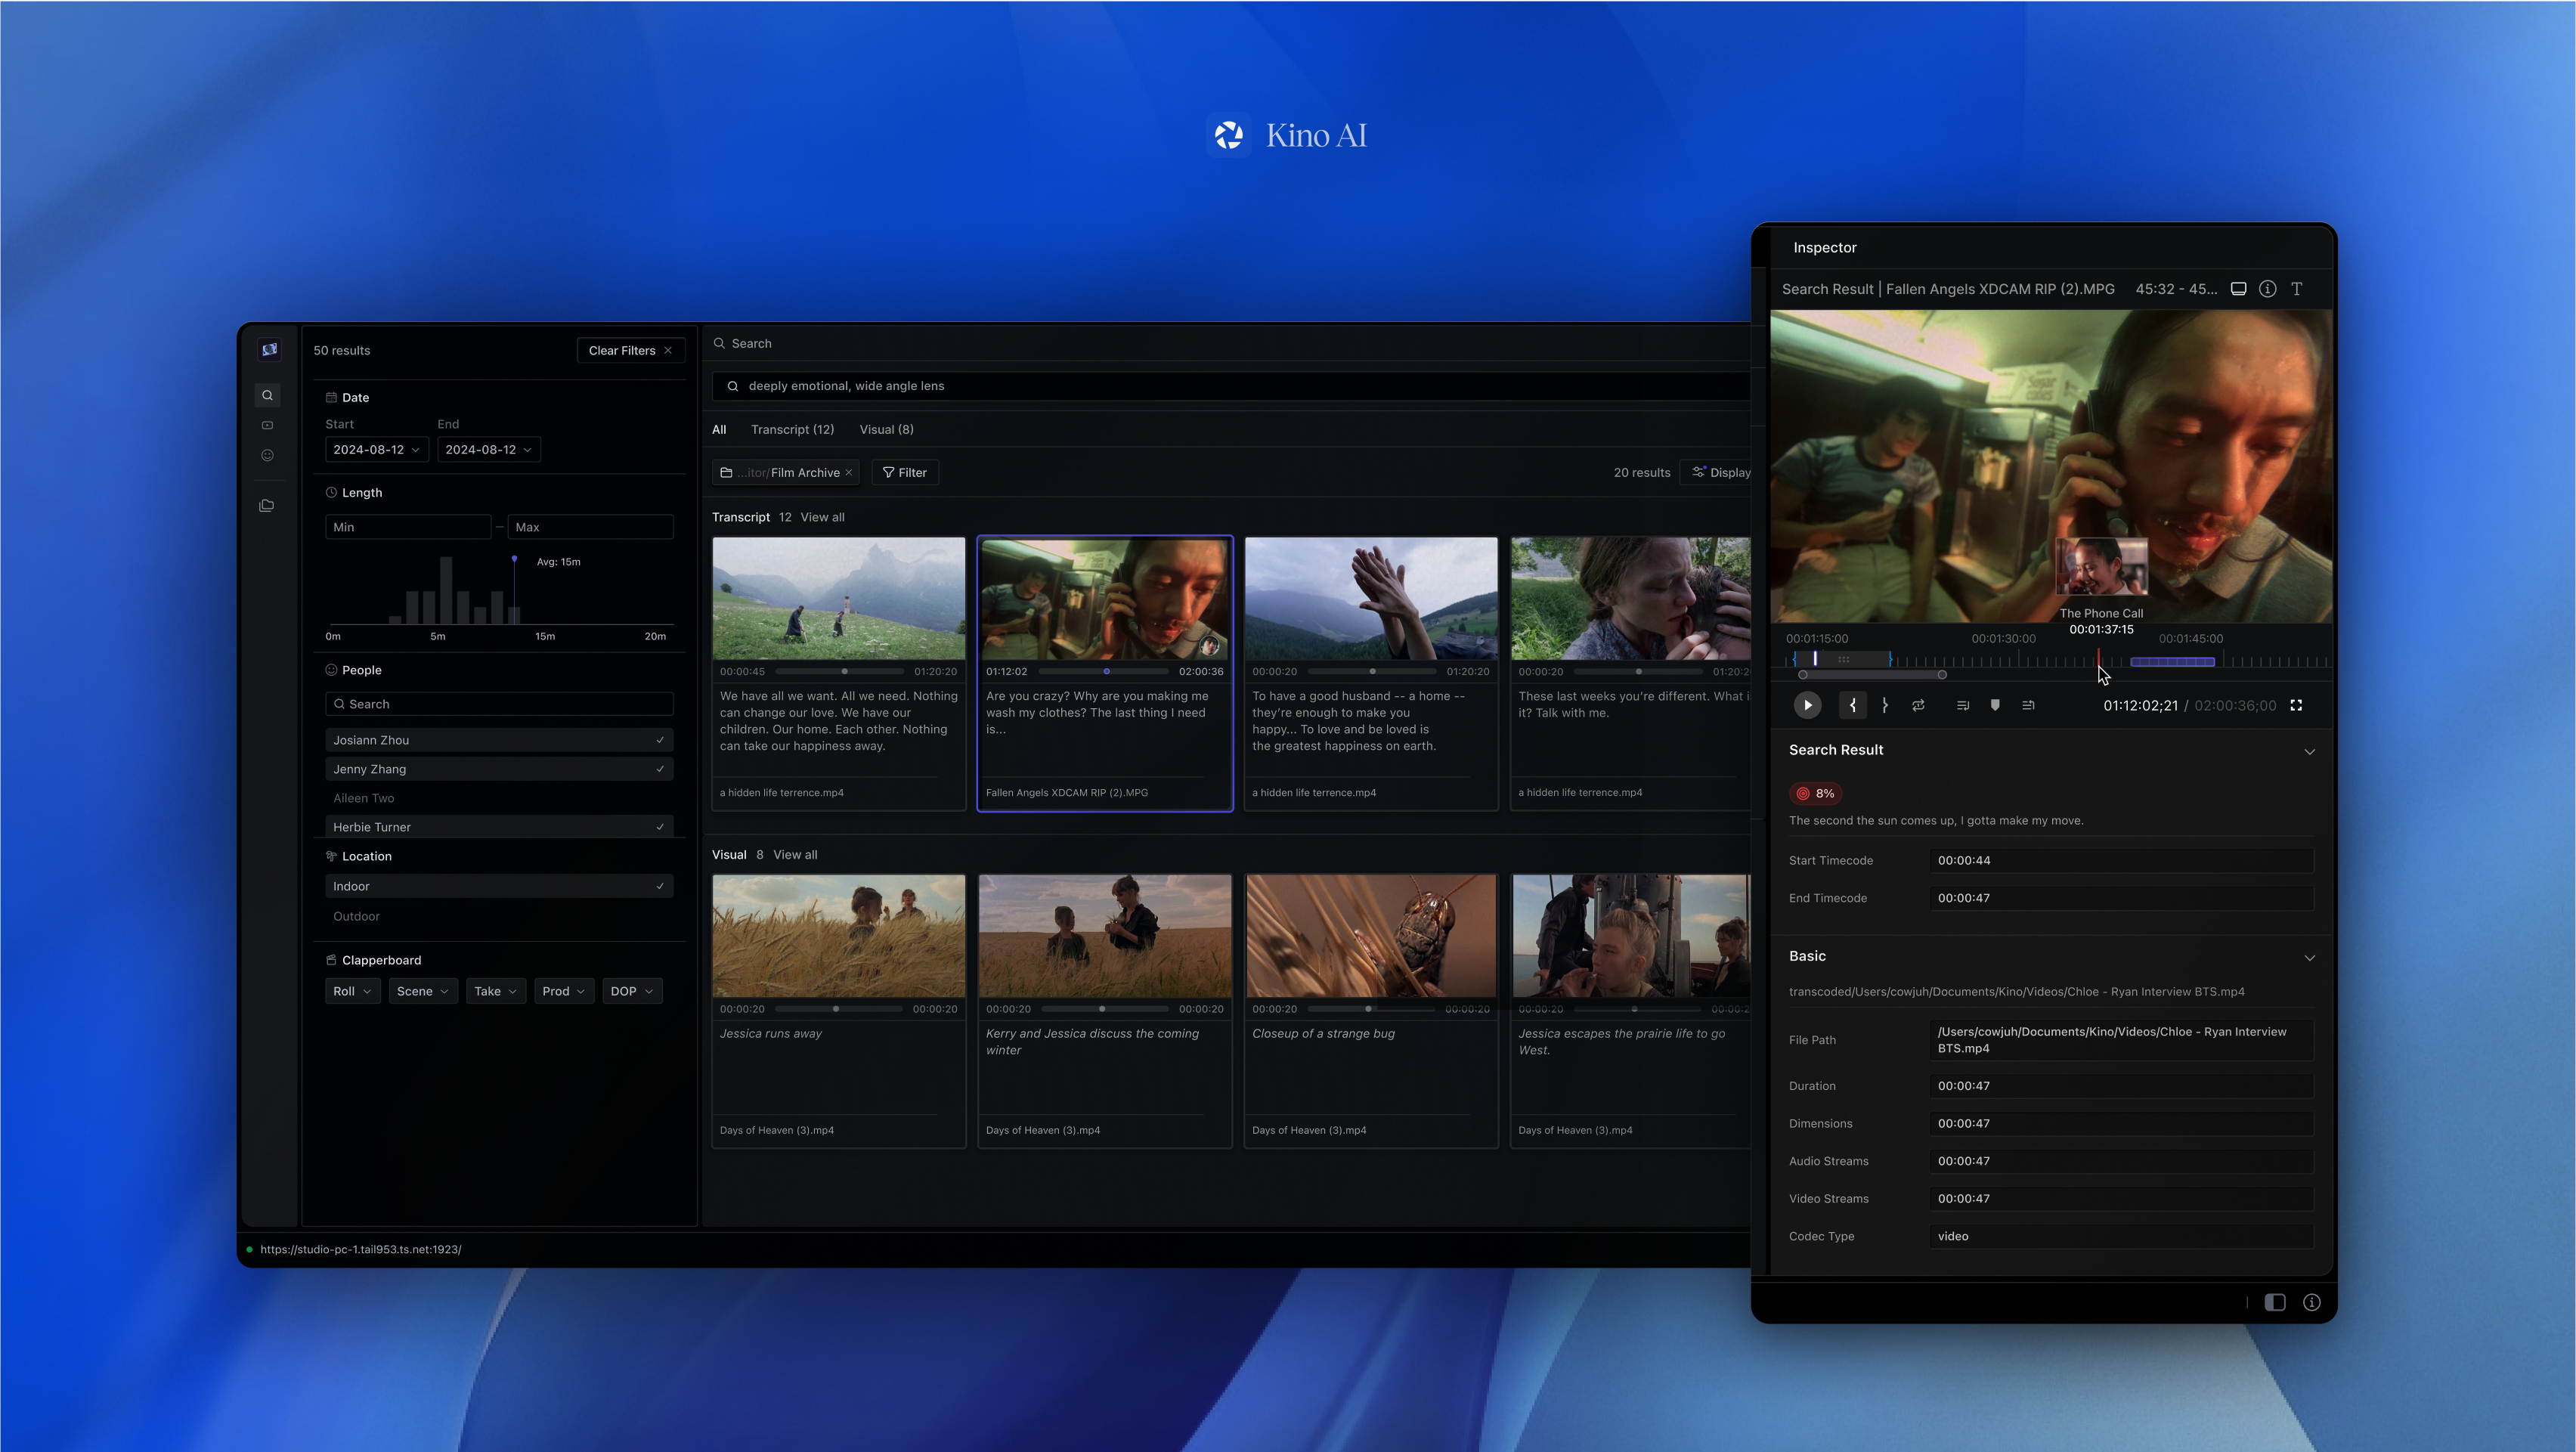Click the workspace avatar icon in sidebar
Screen dimensions: 2576x1452
269,350
